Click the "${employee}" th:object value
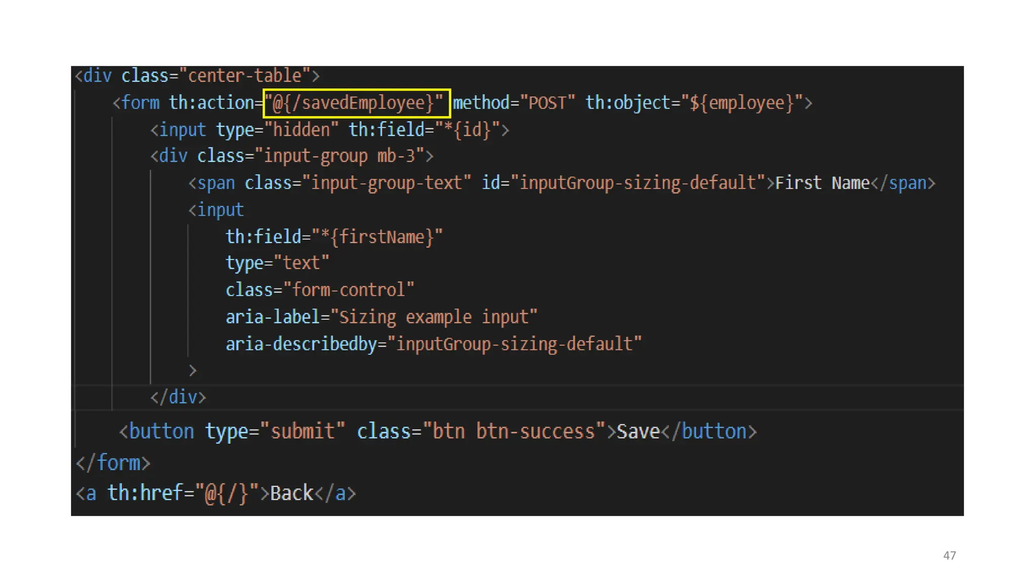 tap(742, 103)
